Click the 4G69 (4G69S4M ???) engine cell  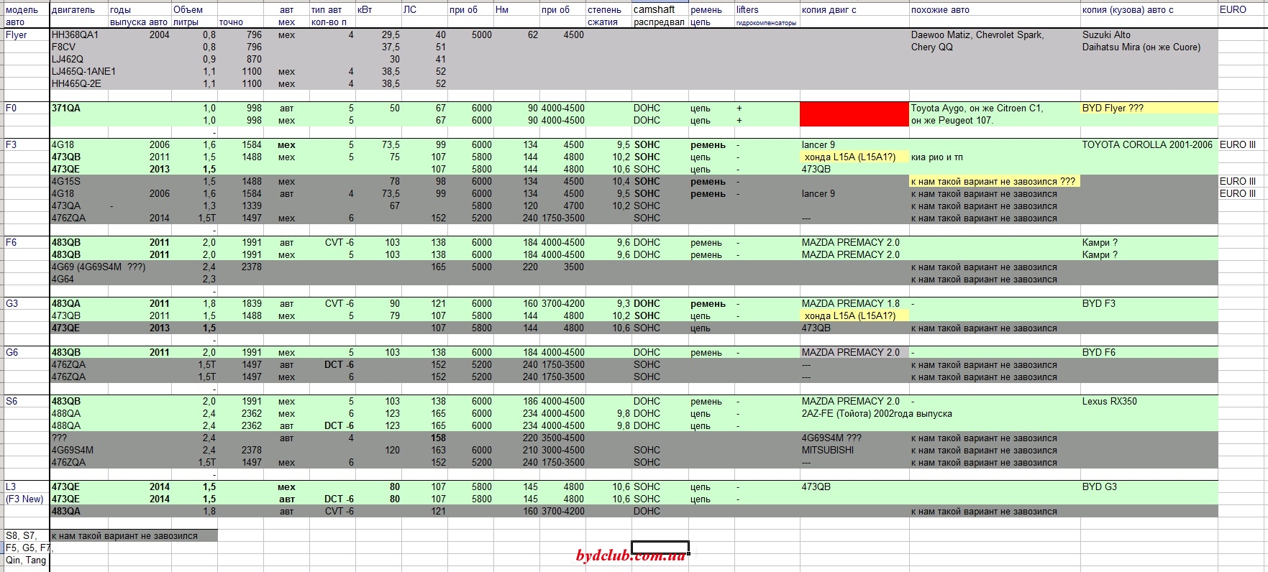(x=99, y=267)
